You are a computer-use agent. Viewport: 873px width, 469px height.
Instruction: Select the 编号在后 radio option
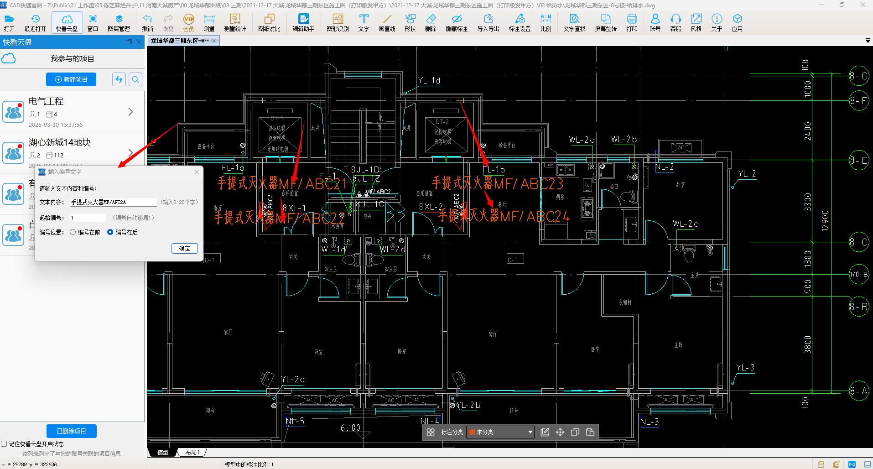[x=110, y=232]
